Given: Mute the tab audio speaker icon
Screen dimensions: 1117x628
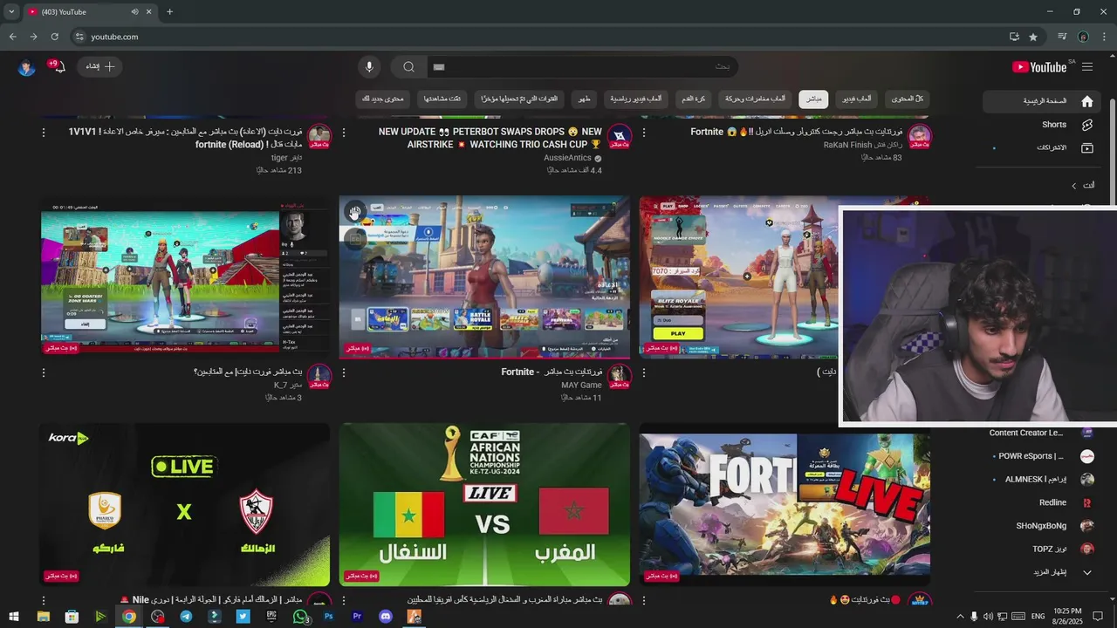Looking at the screenshot, I should click(134, 12).
